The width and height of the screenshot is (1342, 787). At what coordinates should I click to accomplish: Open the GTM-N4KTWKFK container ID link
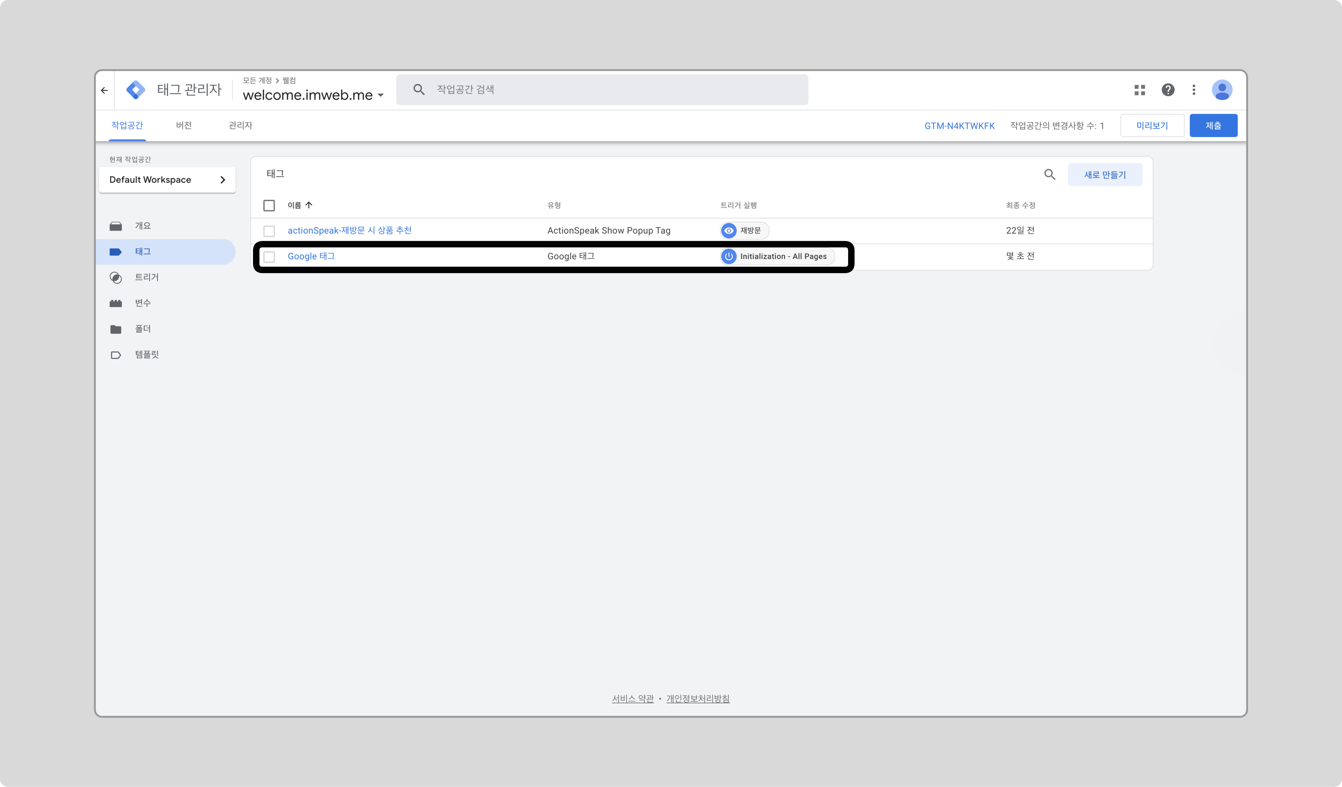pos(959,126)
